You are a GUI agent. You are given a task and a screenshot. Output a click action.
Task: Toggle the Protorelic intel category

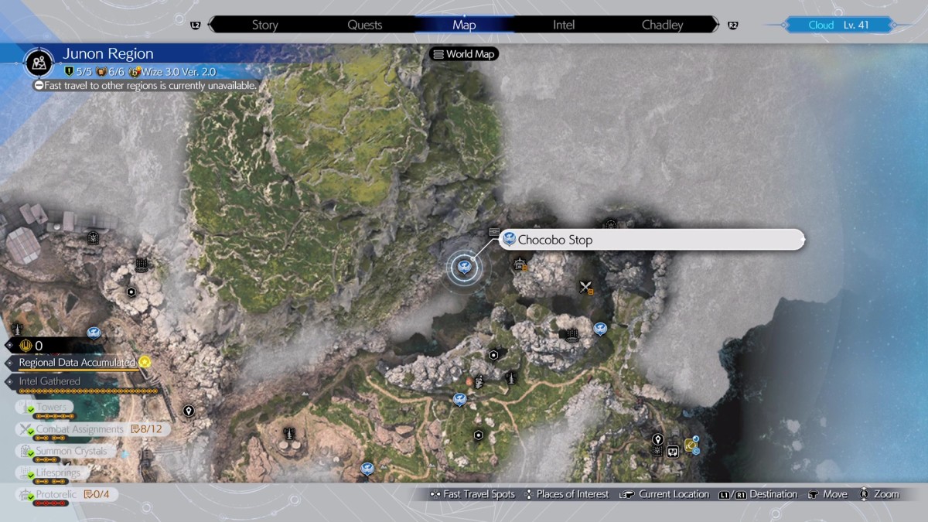68,494
